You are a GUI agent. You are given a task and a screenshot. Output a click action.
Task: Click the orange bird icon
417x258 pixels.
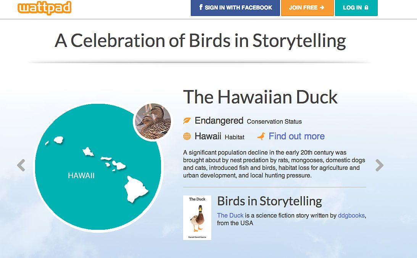[261, 136]
